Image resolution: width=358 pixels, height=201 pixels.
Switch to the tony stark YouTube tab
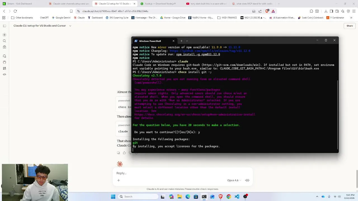pyautogui.click(x=207, y=4)
